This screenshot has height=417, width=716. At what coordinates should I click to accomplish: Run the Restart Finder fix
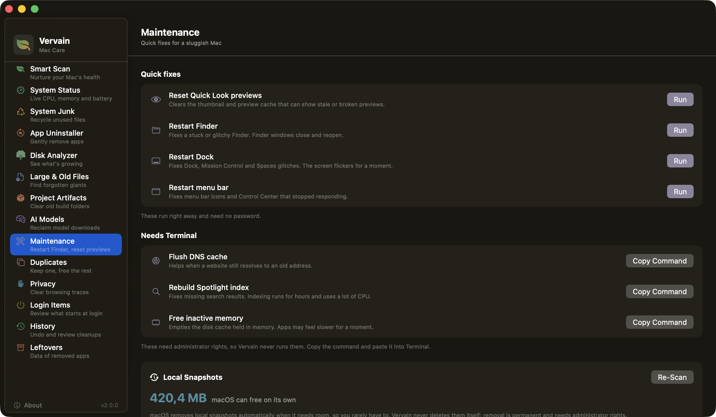click(680, 130)
